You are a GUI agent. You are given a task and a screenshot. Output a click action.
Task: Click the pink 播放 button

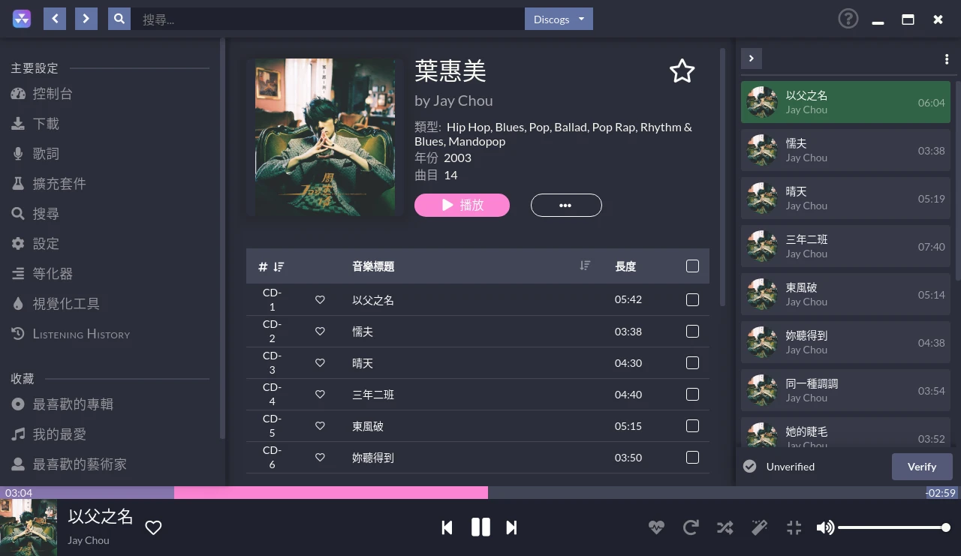[x=462, y=205]
